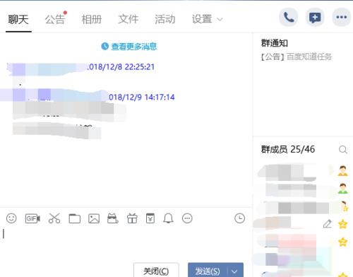Click the bell notification icon
The width and height of the screenshot is (353, 277).
point(168,218)
